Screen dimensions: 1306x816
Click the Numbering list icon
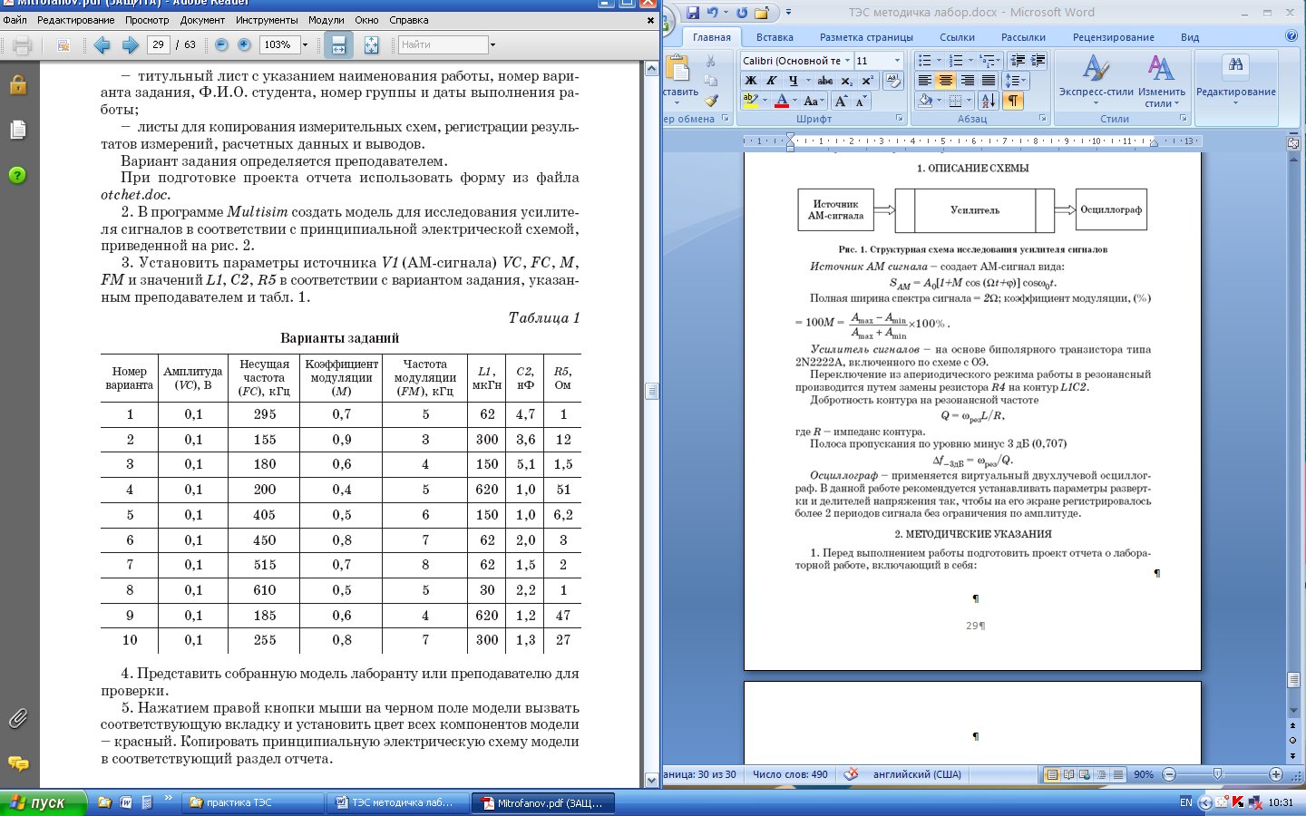coord(955,61)
